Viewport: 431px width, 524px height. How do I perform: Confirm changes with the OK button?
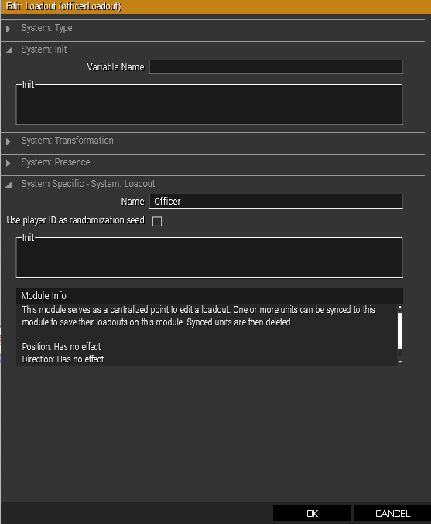click(312, 514)
